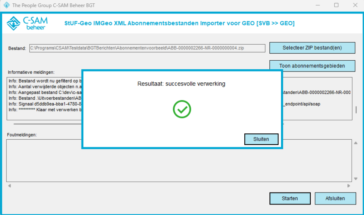
Task: Click the Foutmeldingen scroll down arrow
Action: (x=356, y=179)
